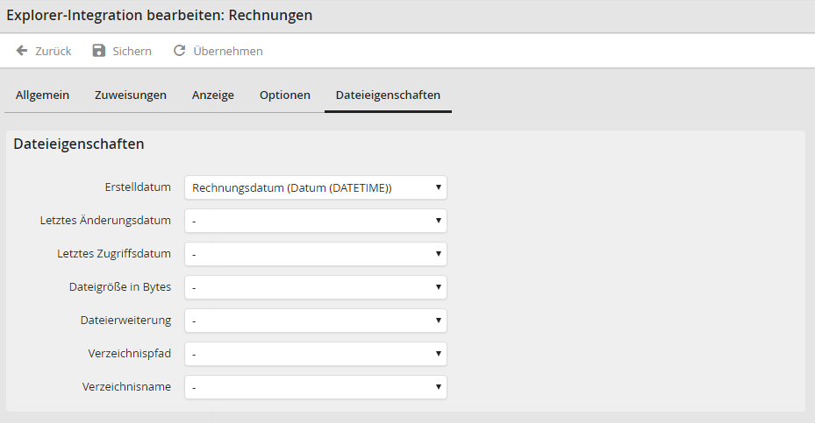Image resolution: width=815 pixels, height=423 pixels.
Task: Open the Letztes Zugriffsdatum dropdown
Action: click(315, 254)
